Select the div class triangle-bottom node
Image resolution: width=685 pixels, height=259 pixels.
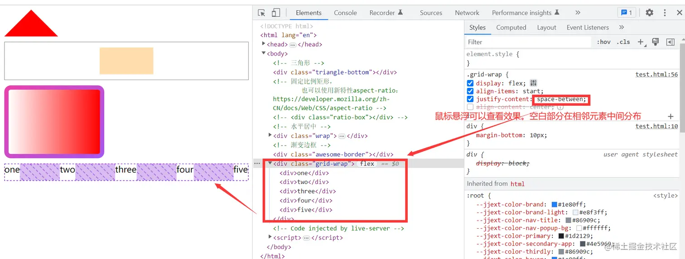point(335,72)
